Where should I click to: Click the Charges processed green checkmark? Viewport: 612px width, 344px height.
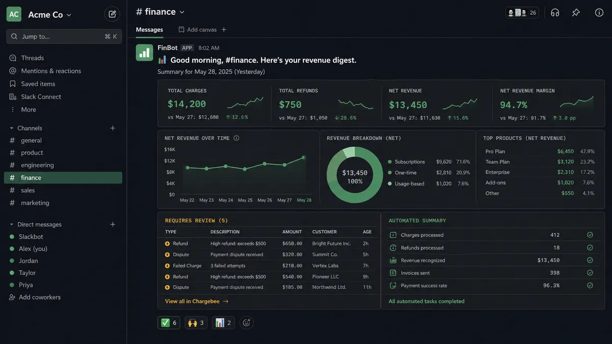(x=590, y=235)
